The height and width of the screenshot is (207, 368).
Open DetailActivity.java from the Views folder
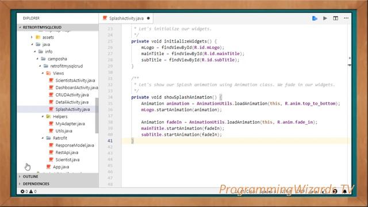point(72,102)
